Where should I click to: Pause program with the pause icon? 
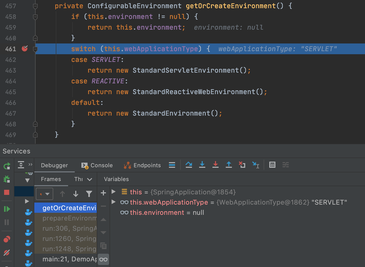point(7,222)
